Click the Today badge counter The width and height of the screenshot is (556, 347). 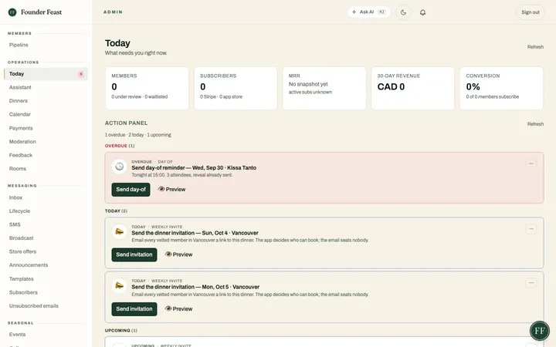(81, 74)
